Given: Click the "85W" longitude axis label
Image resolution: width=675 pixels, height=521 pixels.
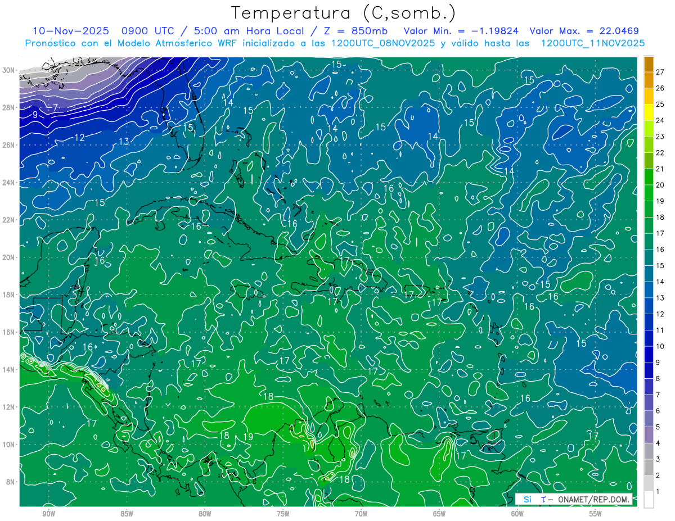Looking at the screenshot, I should click(x=127, y=514).
